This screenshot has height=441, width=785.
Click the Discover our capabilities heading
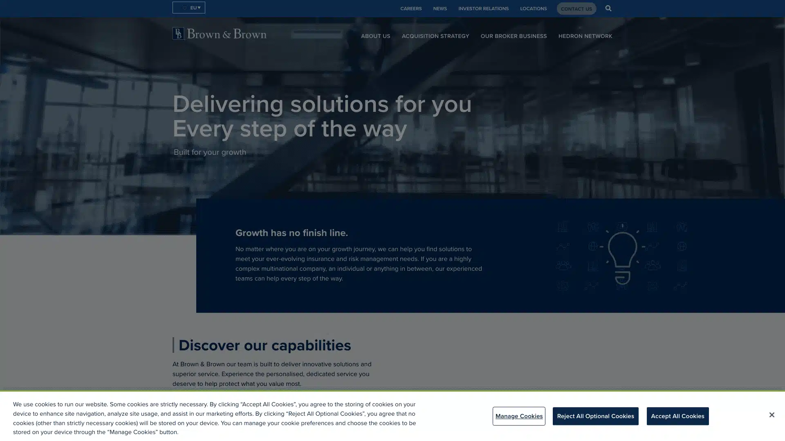click(265, 345)
